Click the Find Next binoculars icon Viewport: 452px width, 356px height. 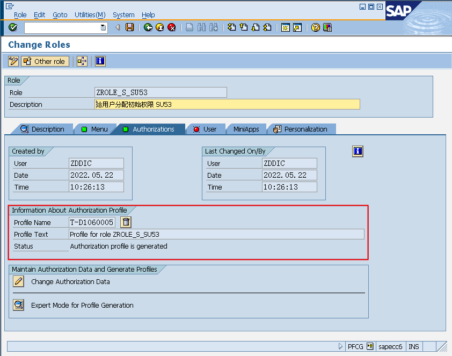point(214,27)
